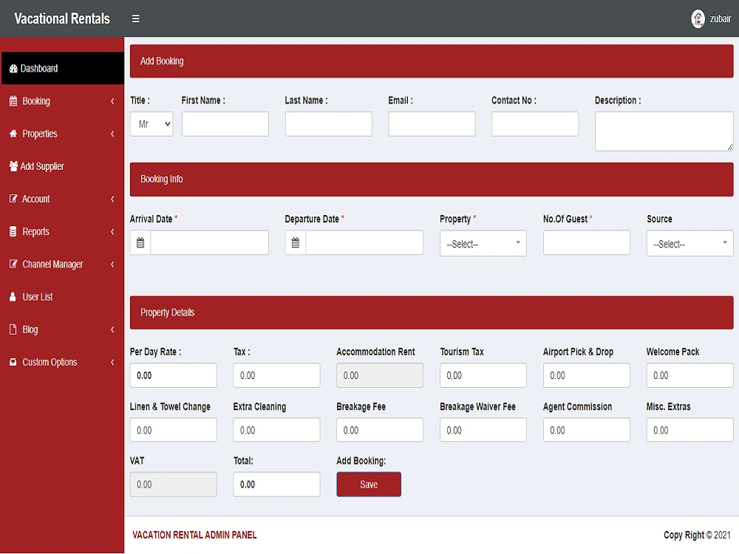
Task: Open the User List sidebar item
Action: [x=62, y=297]
